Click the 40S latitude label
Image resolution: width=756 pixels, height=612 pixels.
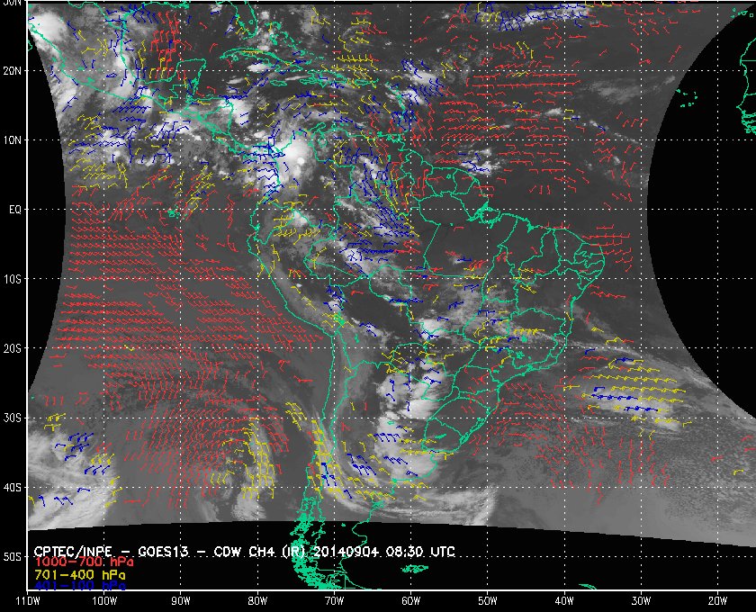tap(12, 488)
